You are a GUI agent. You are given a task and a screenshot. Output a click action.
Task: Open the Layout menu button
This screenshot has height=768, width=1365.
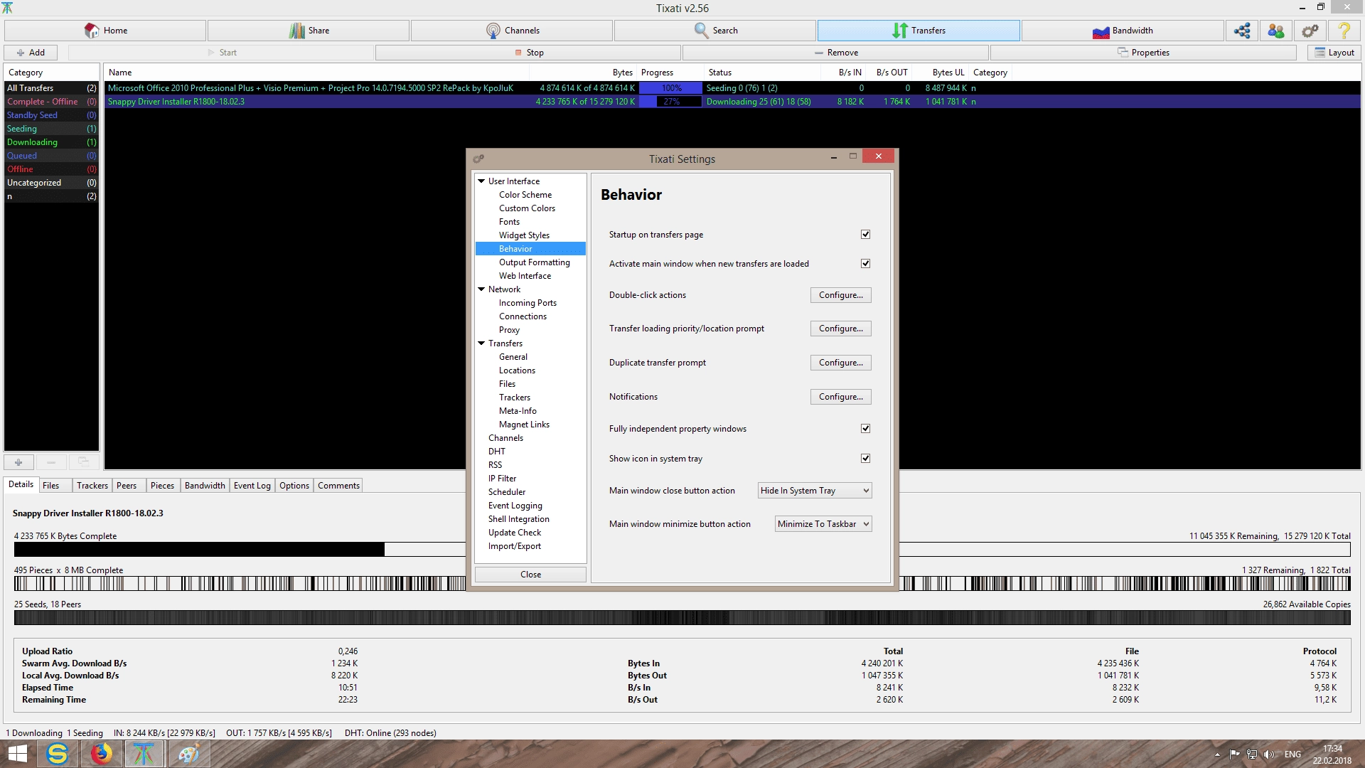point(1334,53)
